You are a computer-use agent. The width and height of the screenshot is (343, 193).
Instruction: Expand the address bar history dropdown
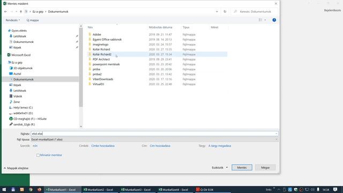click(x=217, y=12)
